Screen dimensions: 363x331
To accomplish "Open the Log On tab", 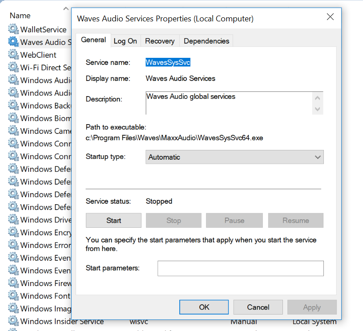I will click(x=125, y=41).
